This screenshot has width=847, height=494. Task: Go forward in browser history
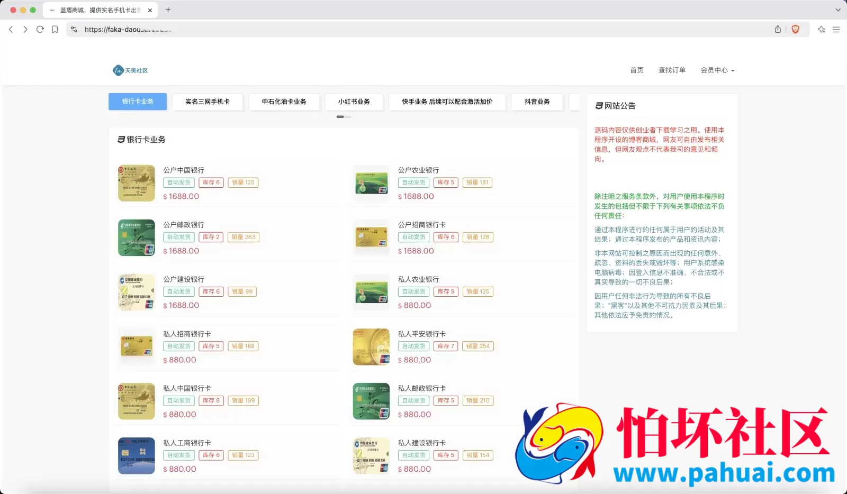25,30
